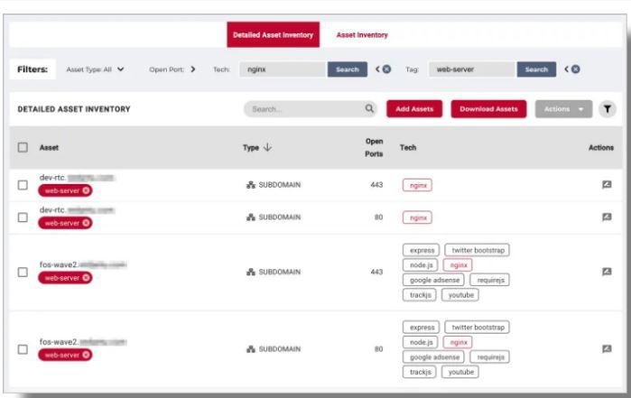Click node.js tag in fos-wave2 443 row
The height and width of the screenshot is (398, 631).
421,265
